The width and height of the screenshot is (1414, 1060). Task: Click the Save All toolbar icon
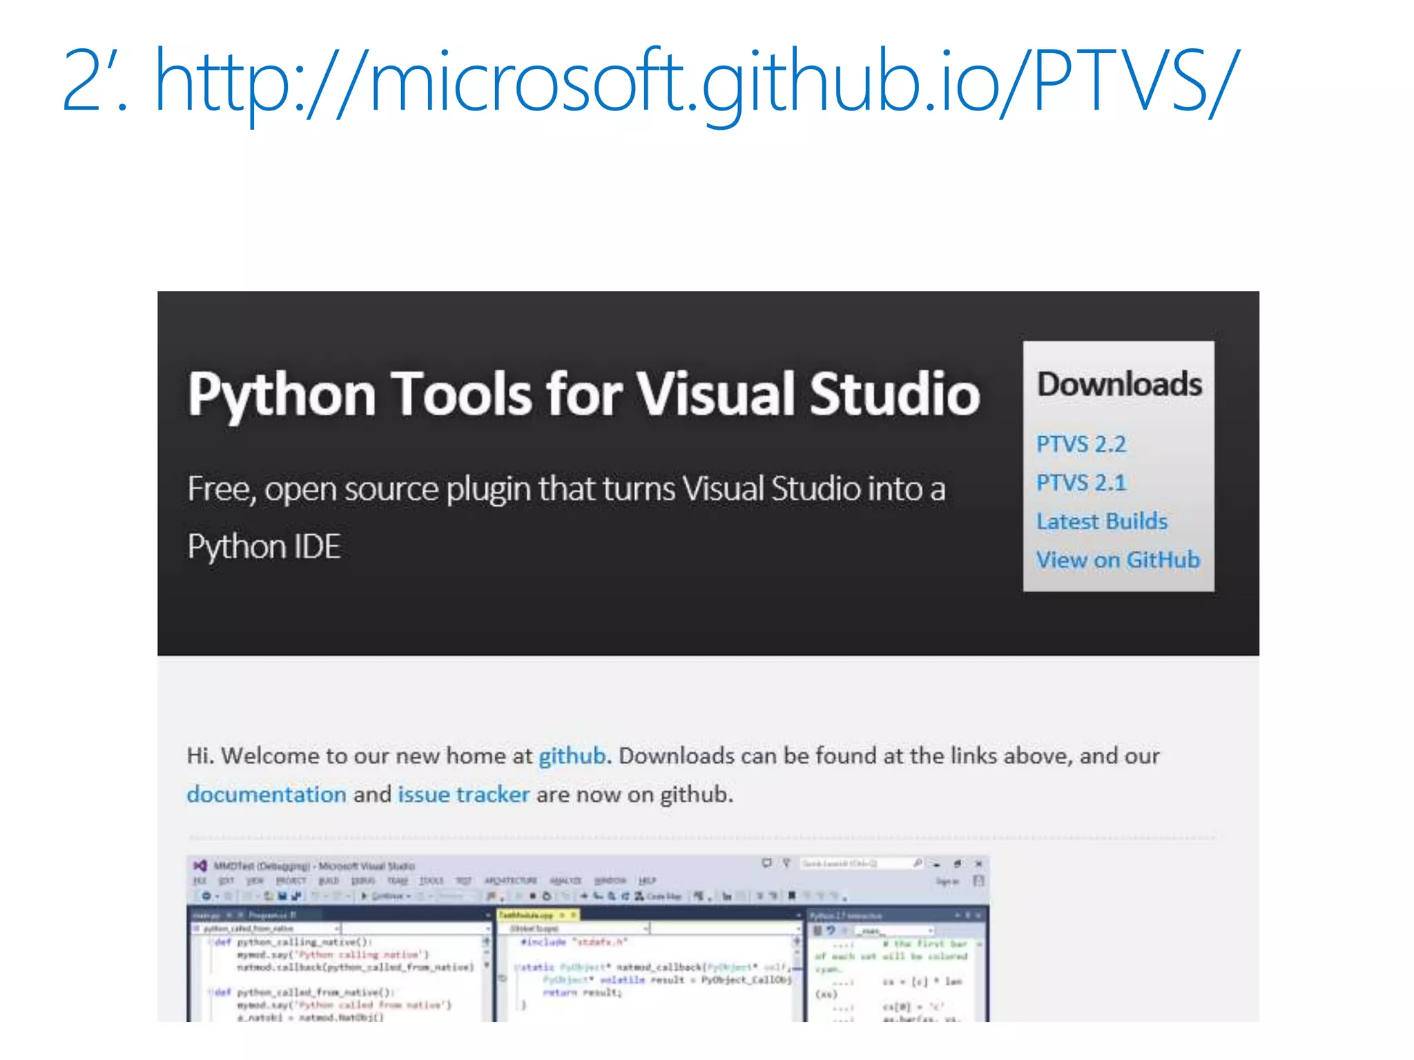(297, 896)
